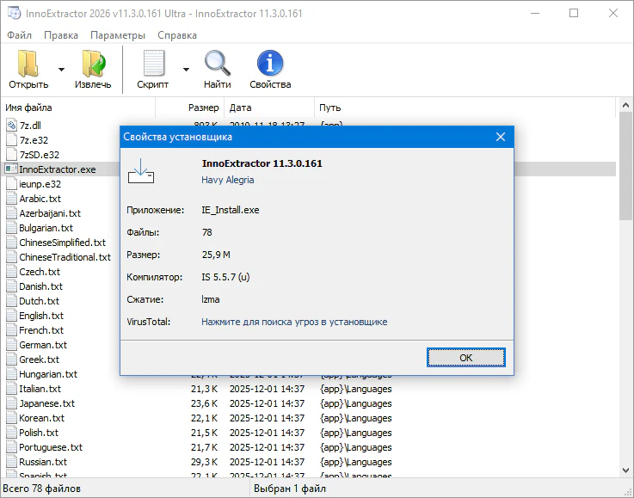Click the Havy Alegria author link
The image size is (634, 498).
pyautogui.click(x=228, y=180)
